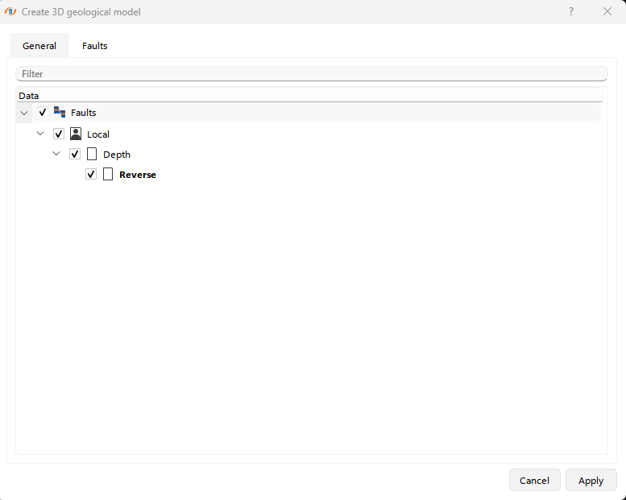Viewport: 626px width, 500px height.
Task: Click the application logo in title bar
Action: point(10,11)
